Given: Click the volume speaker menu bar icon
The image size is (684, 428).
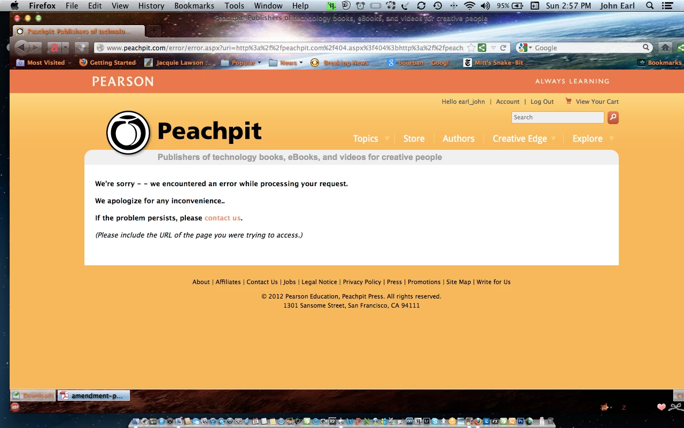Looking at the screenshot, I should pos(485,6).
